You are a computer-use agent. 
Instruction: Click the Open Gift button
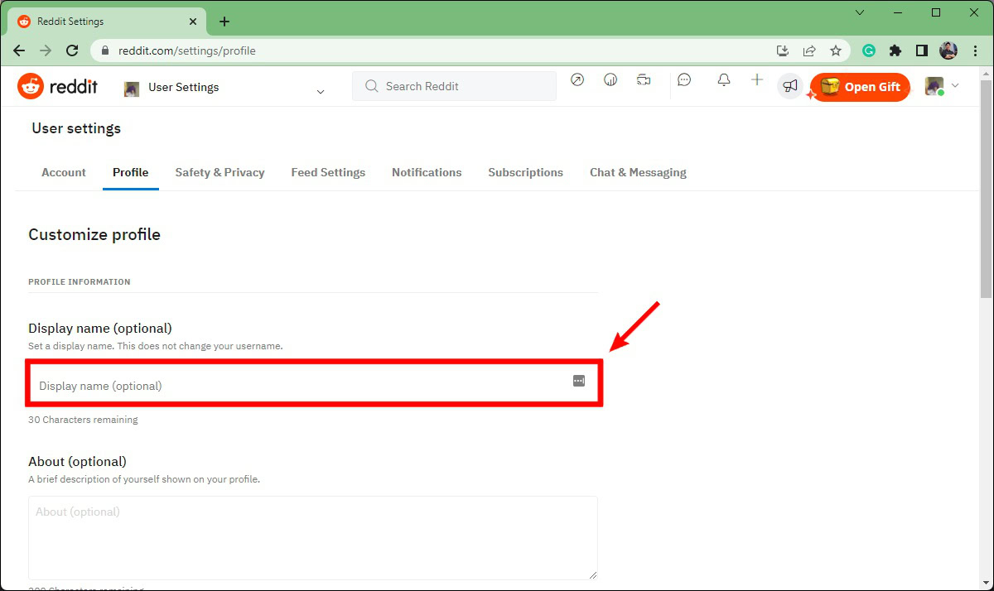point(860,86)
